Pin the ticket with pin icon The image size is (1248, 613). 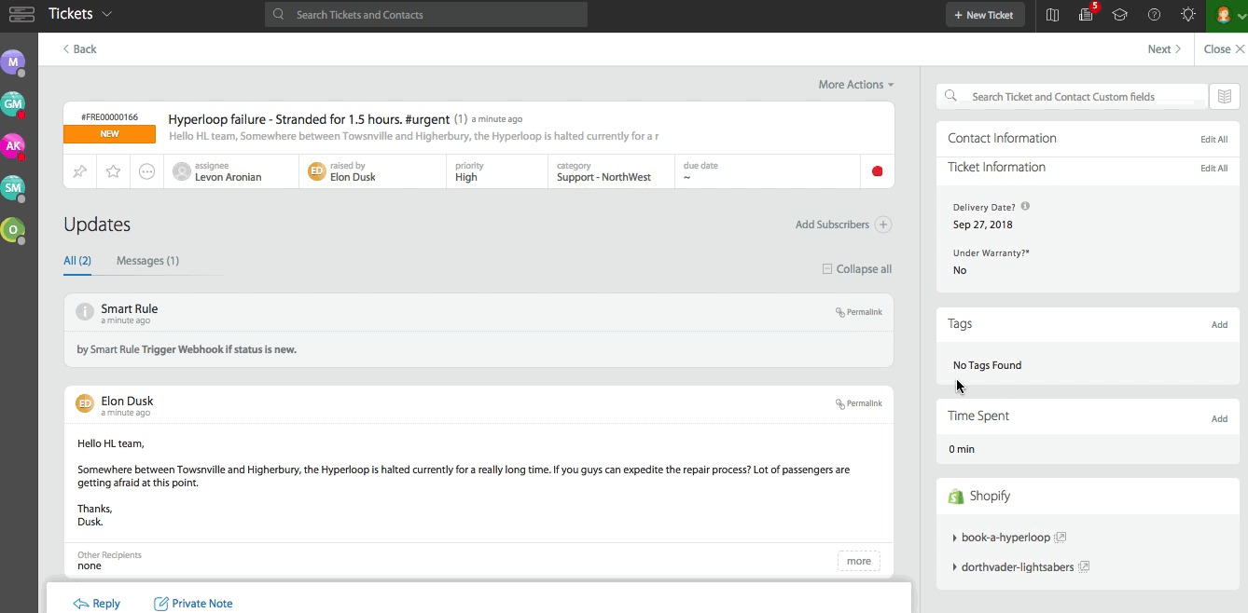click(x=80, y=171)
